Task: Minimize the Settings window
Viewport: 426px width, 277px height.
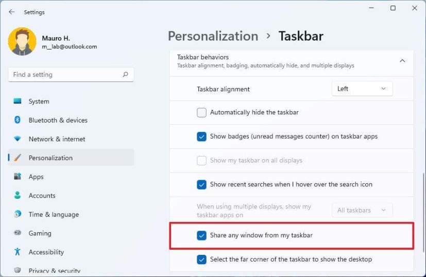Action: [371, 8]
